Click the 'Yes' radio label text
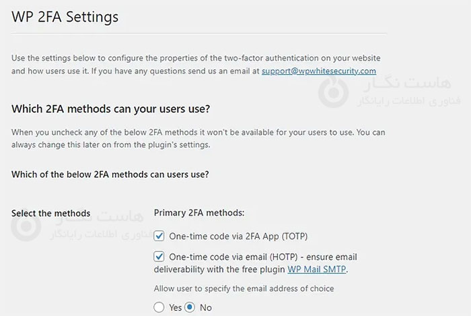471x316 pixels. tap(176, 307)
